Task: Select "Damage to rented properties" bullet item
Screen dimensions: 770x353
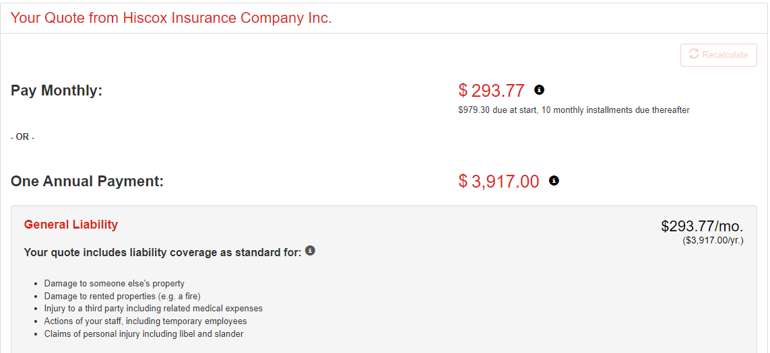Action: [x=122, y=296]
